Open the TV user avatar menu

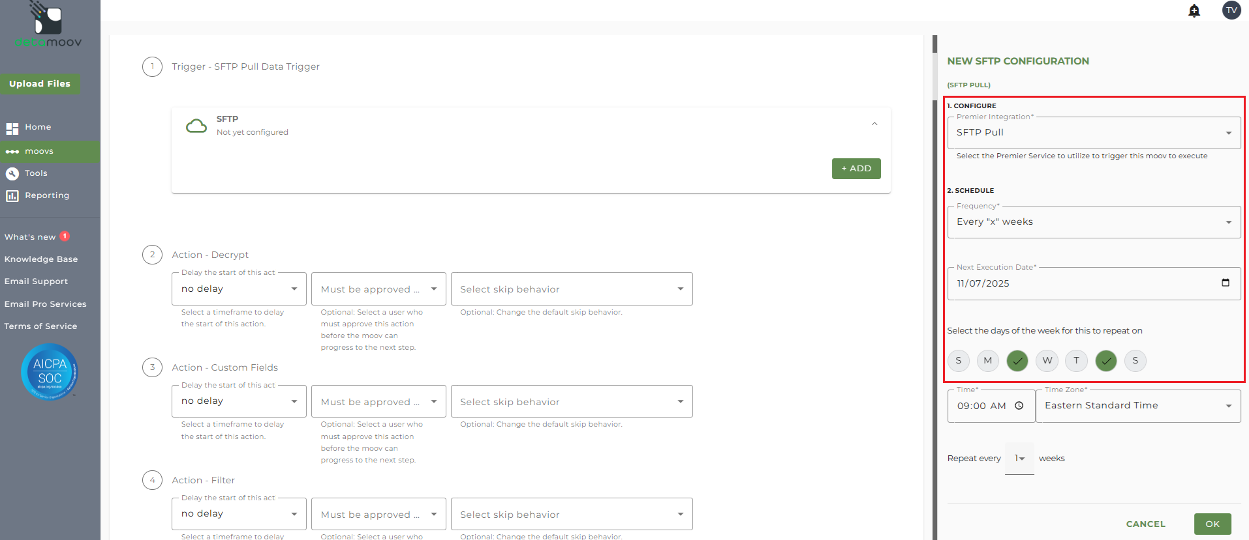click(x=1231, y=10)
